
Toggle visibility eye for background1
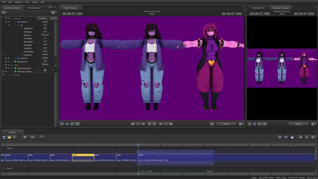tap(6, 62)
